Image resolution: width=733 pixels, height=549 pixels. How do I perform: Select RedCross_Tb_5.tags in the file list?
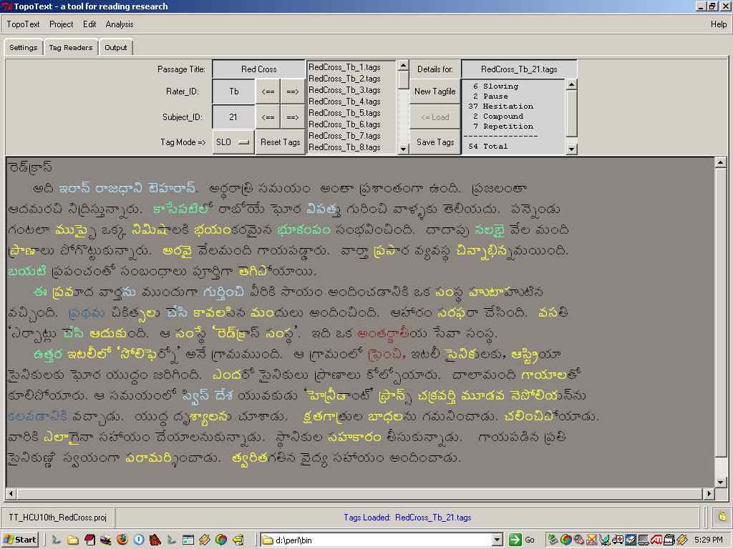coord(344,113)
